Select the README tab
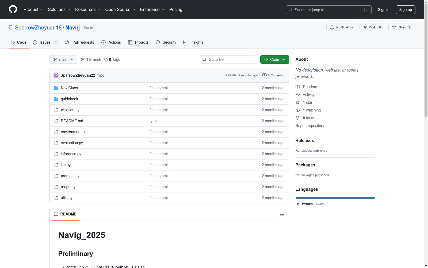The image size is (428, 268). (65, 214)
